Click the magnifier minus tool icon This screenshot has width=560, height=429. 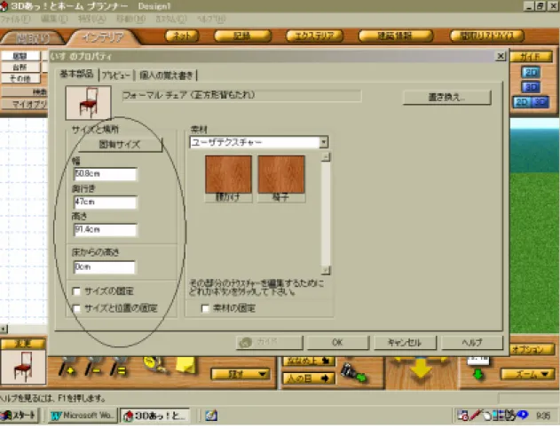93,367
